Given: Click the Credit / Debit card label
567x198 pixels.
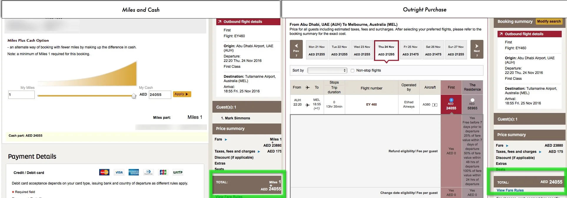Looking at the screenshot, I should pos(29,173).
